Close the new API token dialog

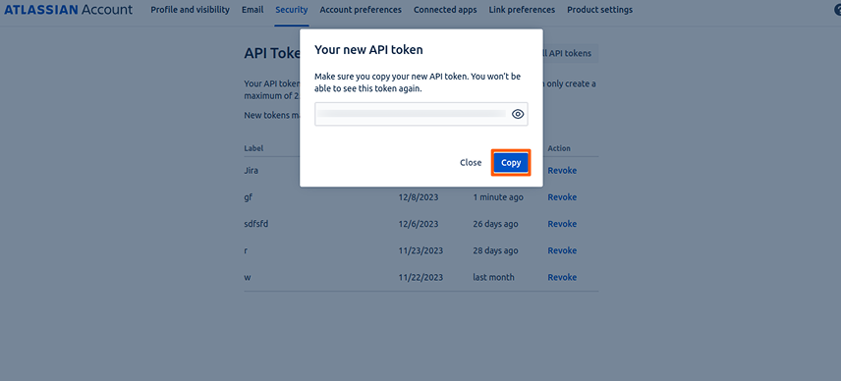pos(471,163)
